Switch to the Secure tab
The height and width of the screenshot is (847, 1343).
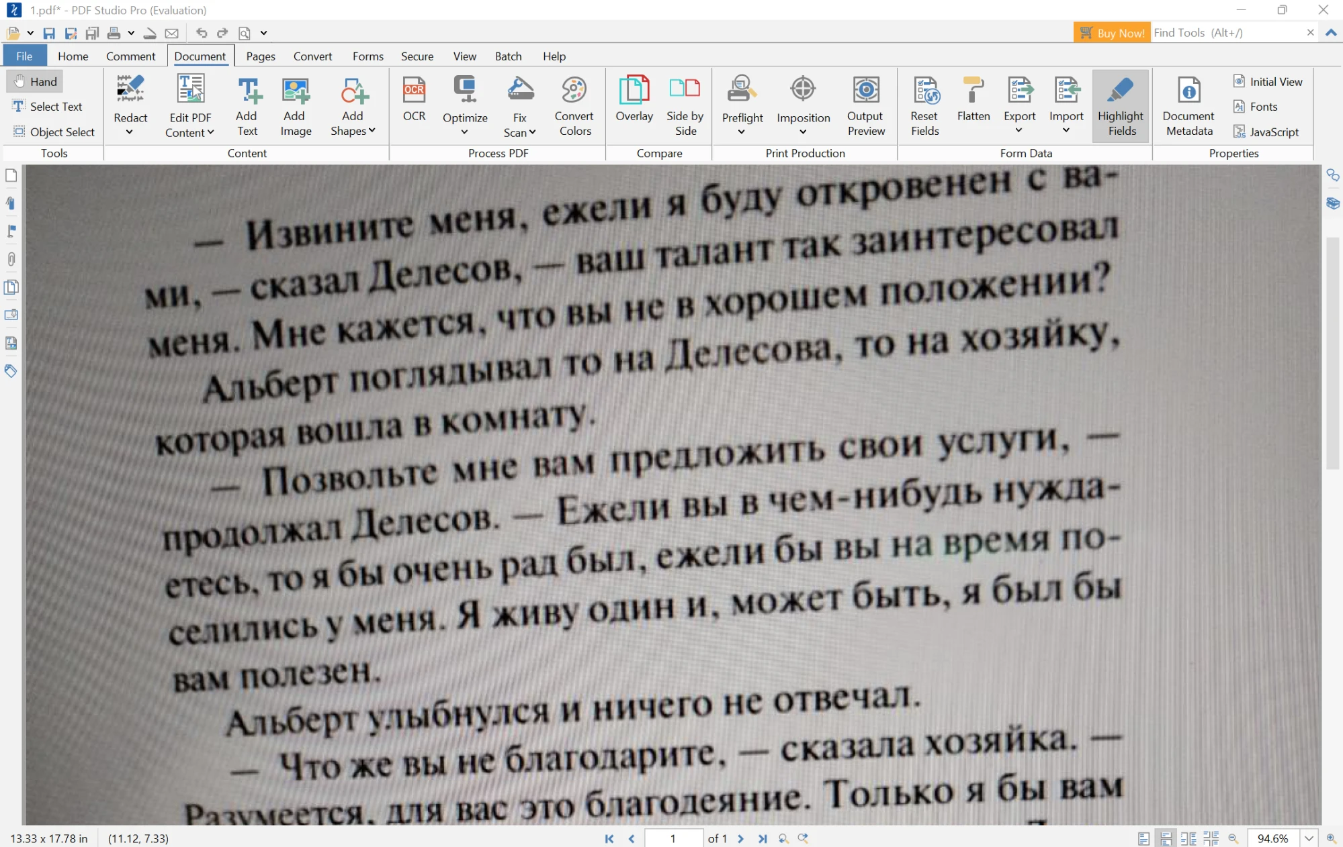pyautogui.click(x=417, y=56)
